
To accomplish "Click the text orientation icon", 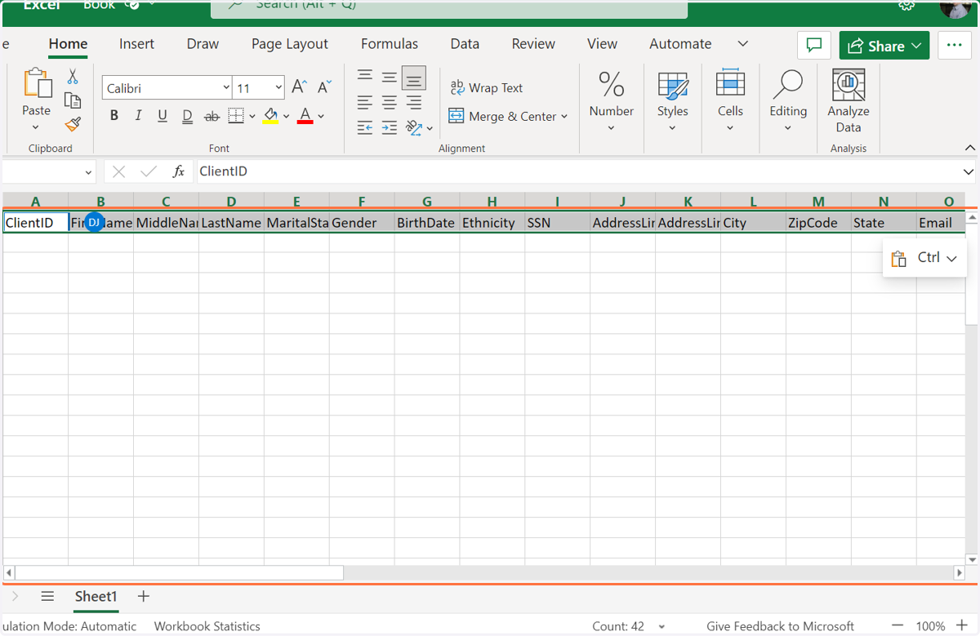I will [414, 127].
